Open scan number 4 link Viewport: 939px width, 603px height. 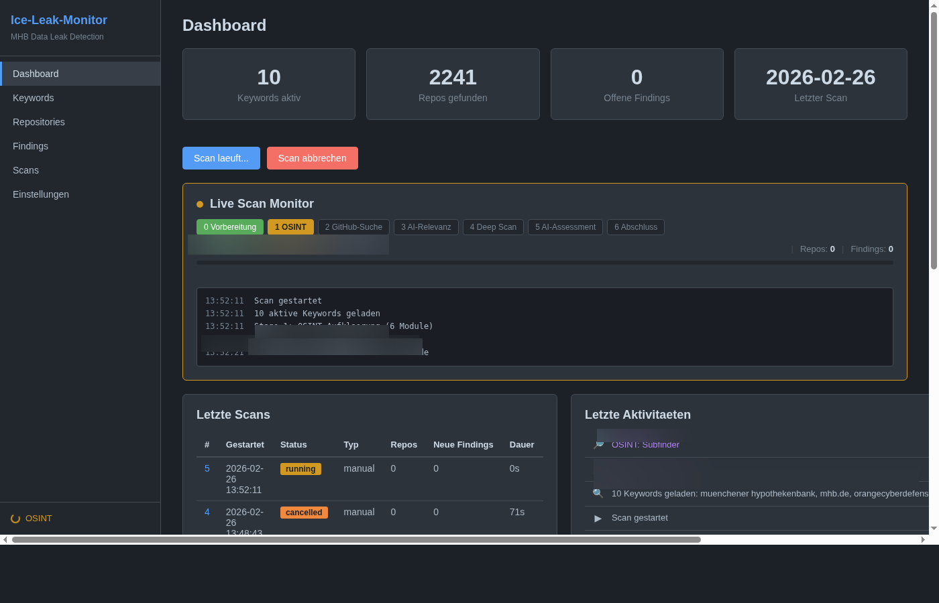pyautogui.click(x=207, y=512)
